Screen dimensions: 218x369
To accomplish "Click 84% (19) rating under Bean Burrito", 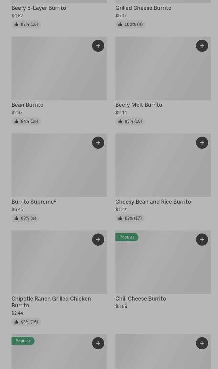I will click(26, 121).
